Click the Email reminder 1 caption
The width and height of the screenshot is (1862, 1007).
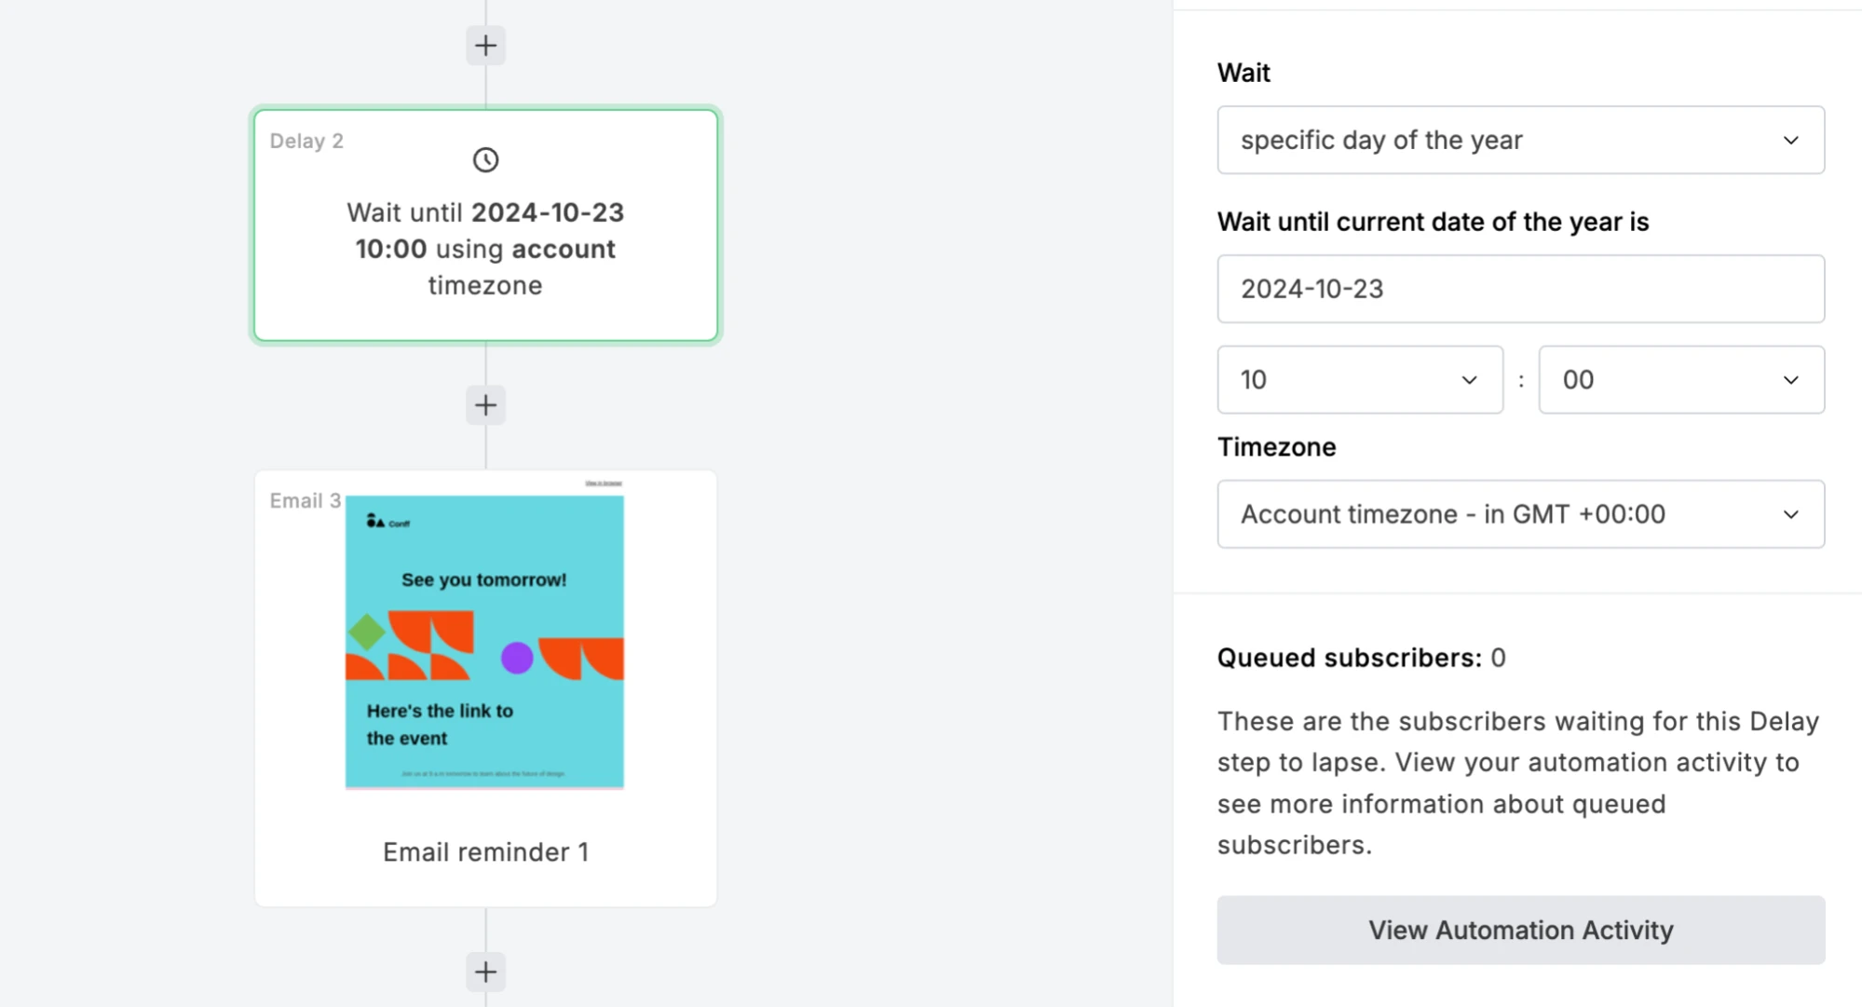pyautogui.click(x=485, y=851)
